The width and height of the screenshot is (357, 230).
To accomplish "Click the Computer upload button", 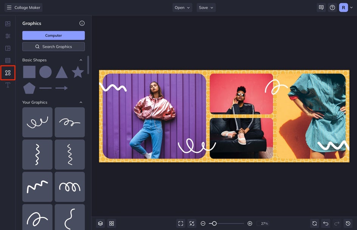I will 53,36.
